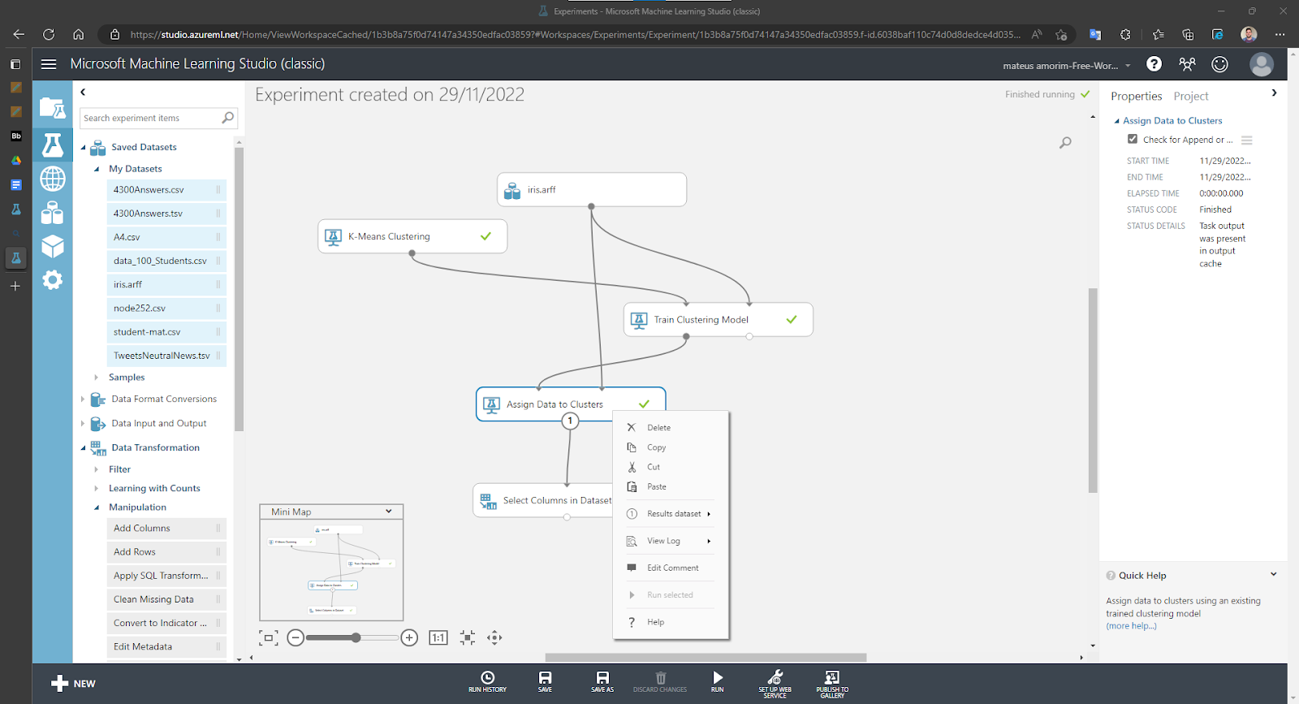Open the hamburger navigation menu
Viewport: 1299px width, 704px height.
[49, 64]
